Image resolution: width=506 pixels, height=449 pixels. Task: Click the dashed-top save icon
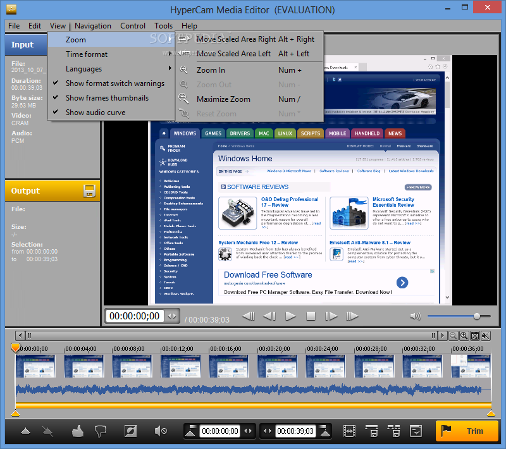tap(393, 431)
